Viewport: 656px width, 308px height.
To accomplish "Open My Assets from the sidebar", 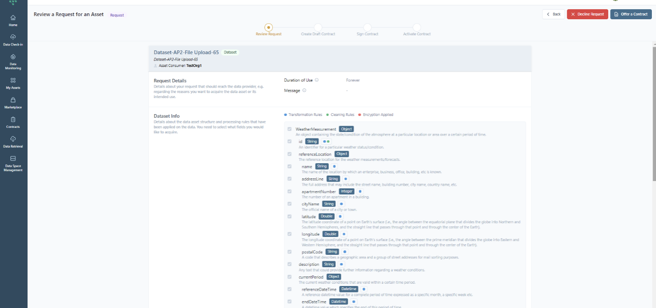I will (13, 83).
